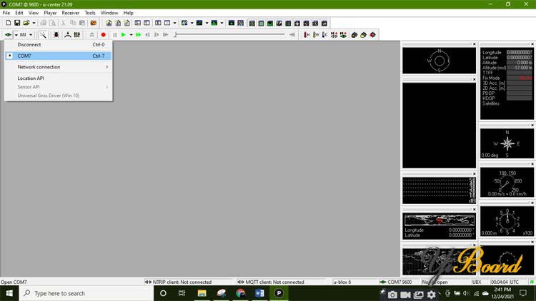Open the File menu

6,13
